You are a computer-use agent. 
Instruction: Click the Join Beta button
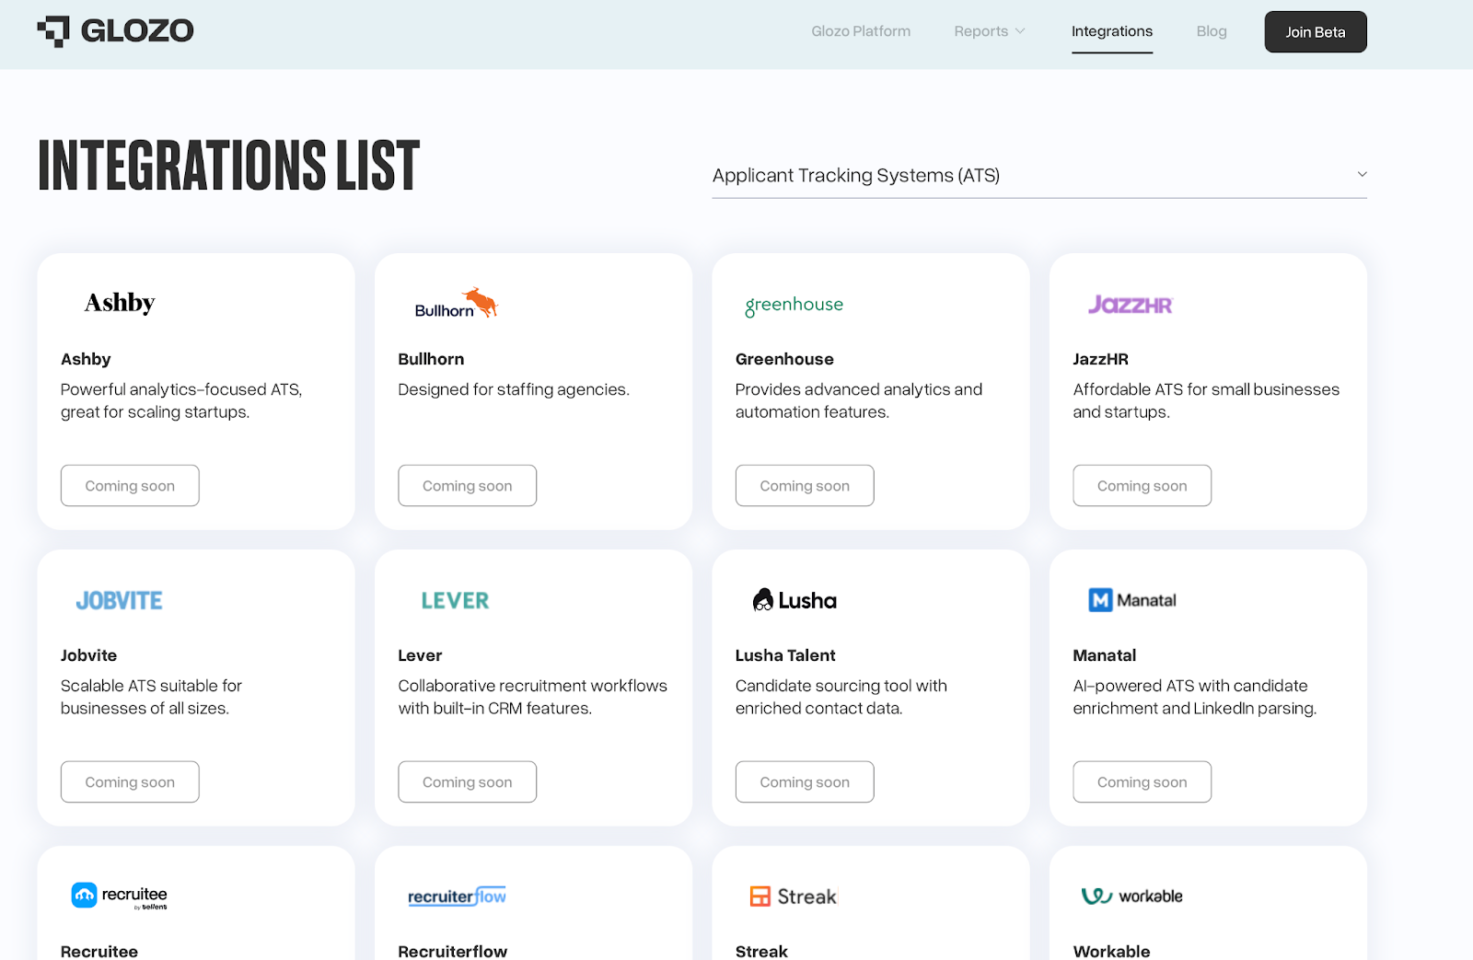point(1316,32)
